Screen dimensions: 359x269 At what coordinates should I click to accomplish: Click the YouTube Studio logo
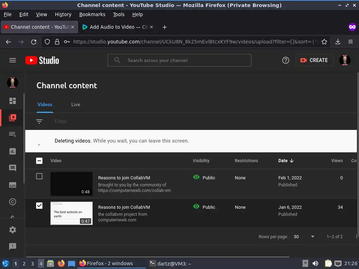click(42, 60)
